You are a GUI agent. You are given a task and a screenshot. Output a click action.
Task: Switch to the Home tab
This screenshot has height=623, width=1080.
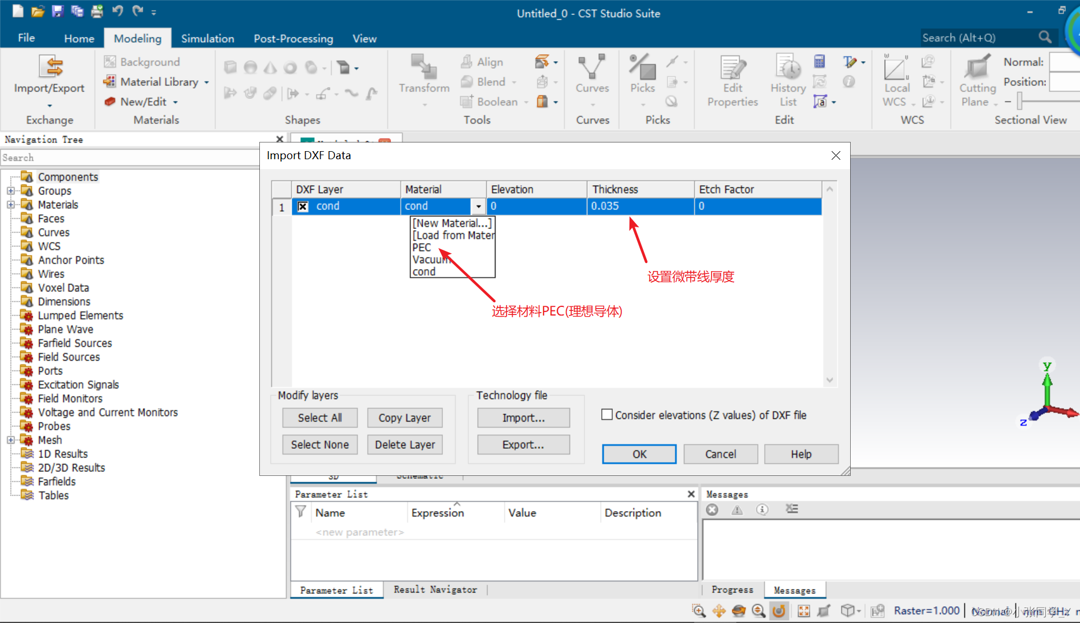[79, 38]
